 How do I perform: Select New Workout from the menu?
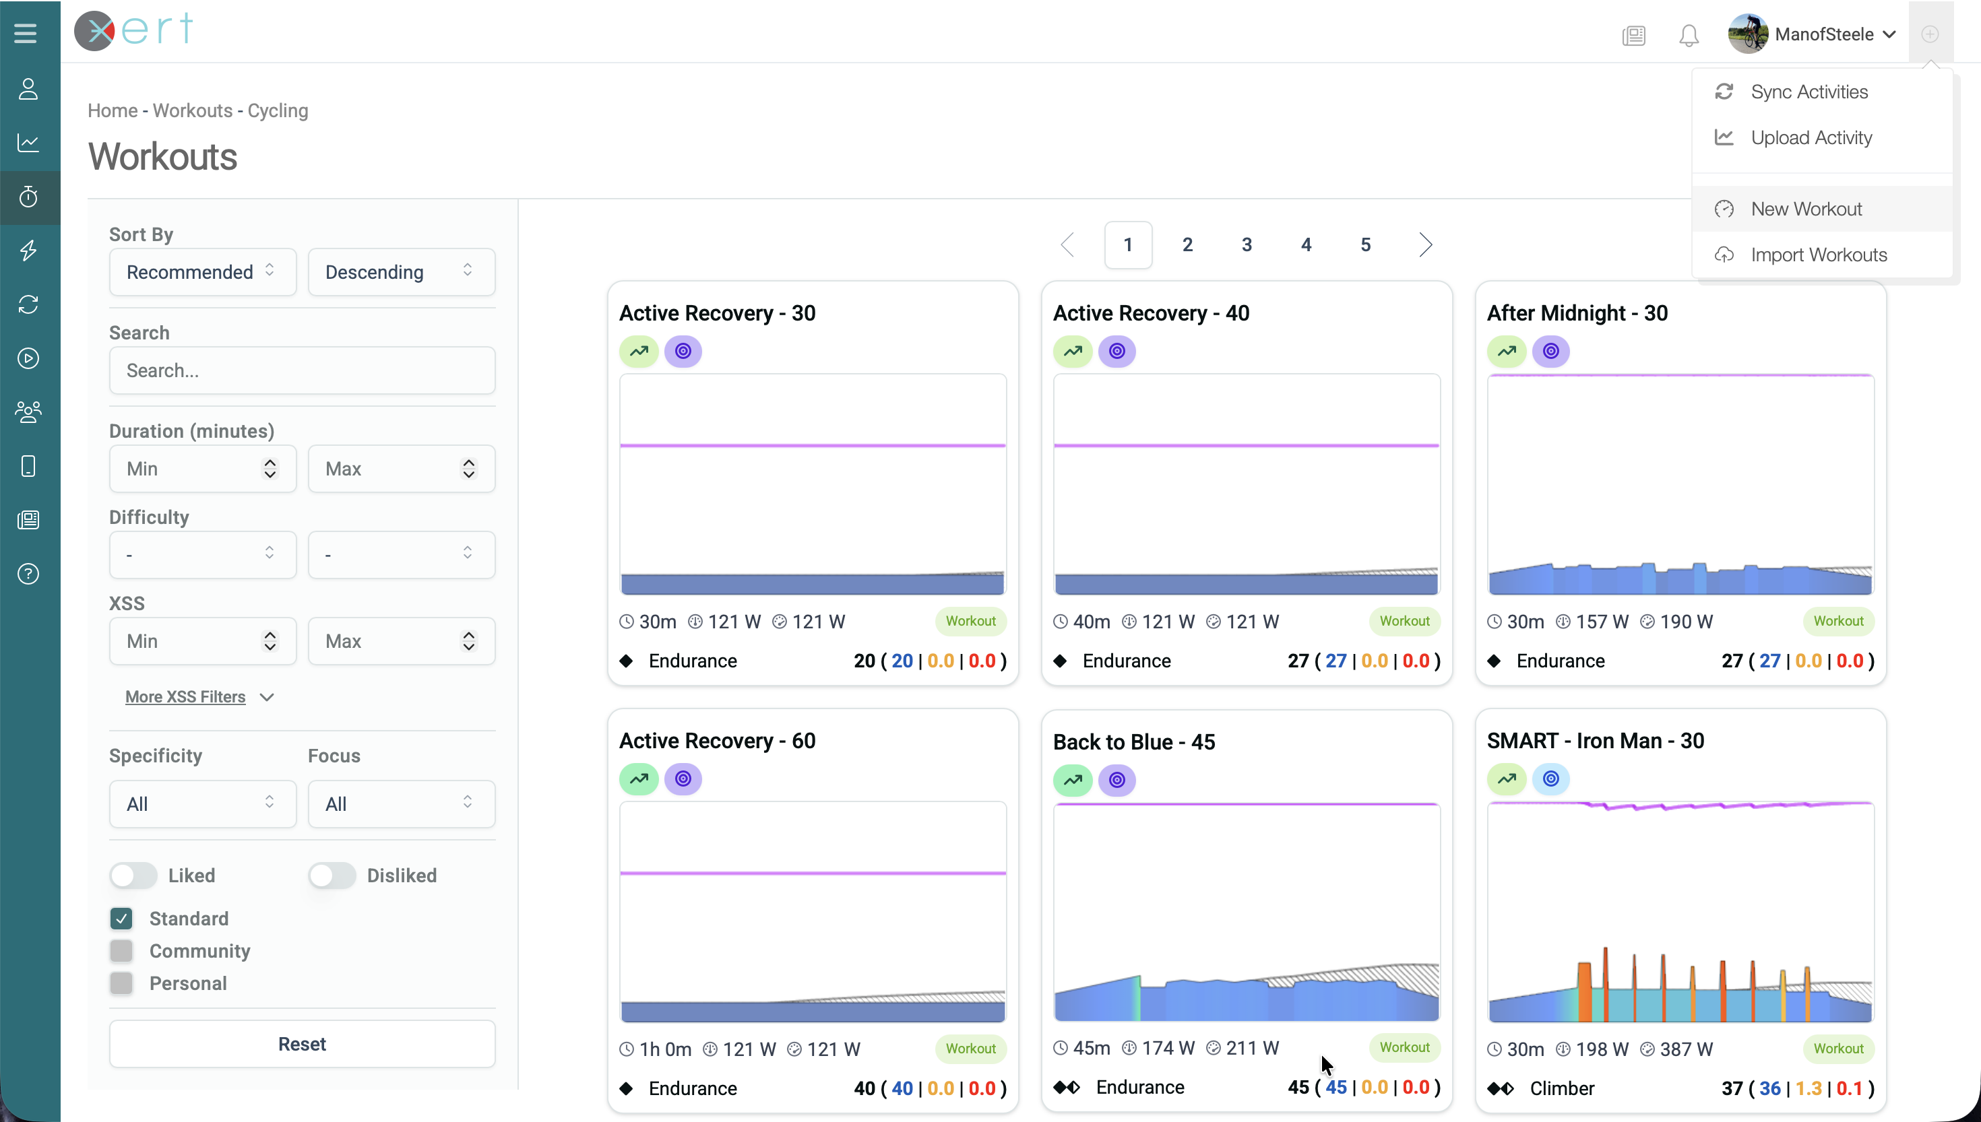click(x=1805, y=209)
